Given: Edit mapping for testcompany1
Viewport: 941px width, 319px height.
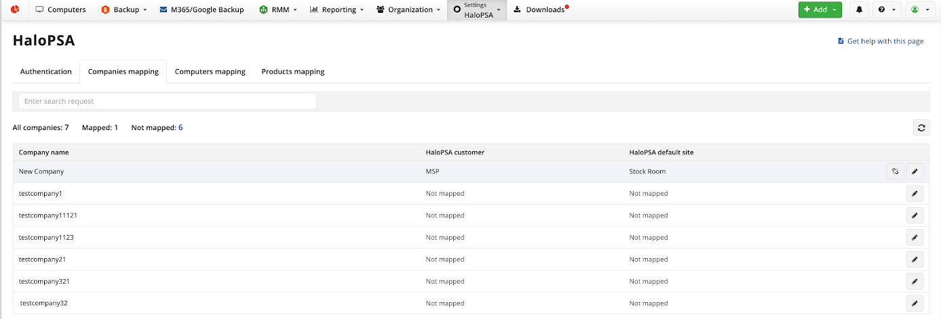Looking at the screenshot, I should (915, 194).
